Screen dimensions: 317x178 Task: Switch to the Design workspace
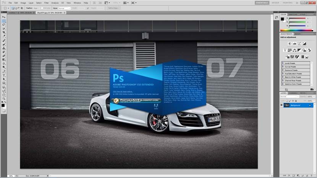coord(275,3)
